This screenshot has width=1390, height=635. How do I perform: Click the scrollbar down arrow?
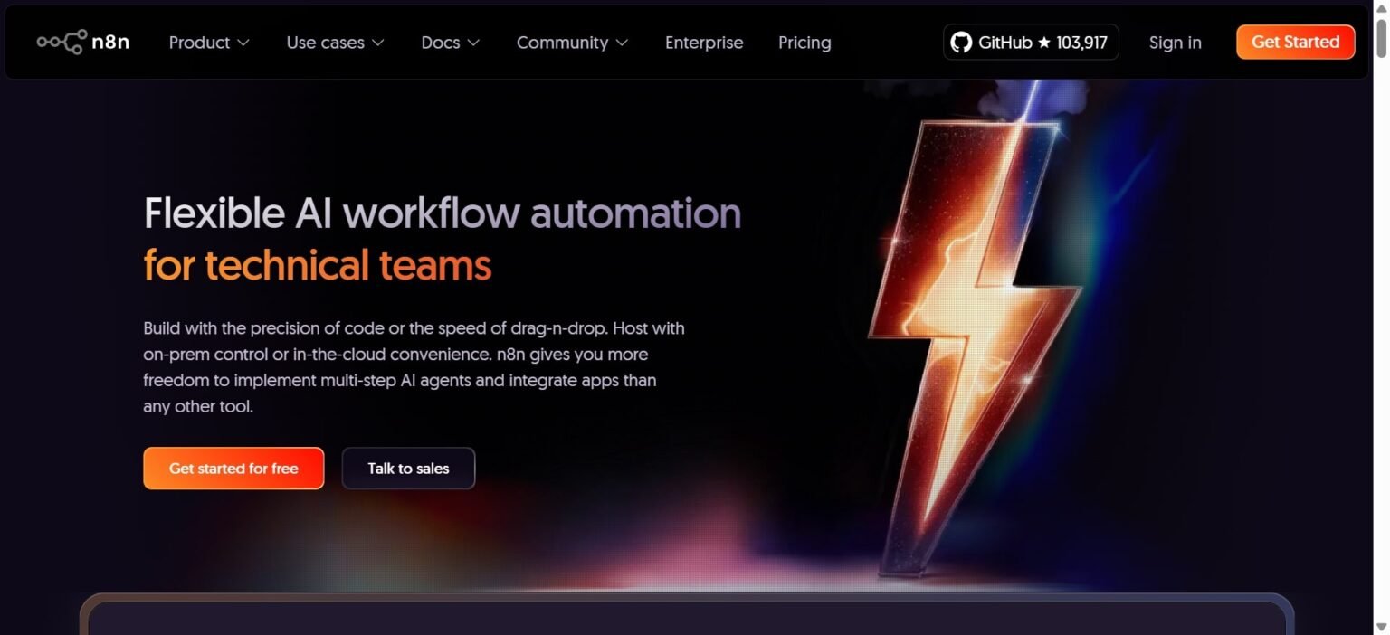[x=1381, y=627]
